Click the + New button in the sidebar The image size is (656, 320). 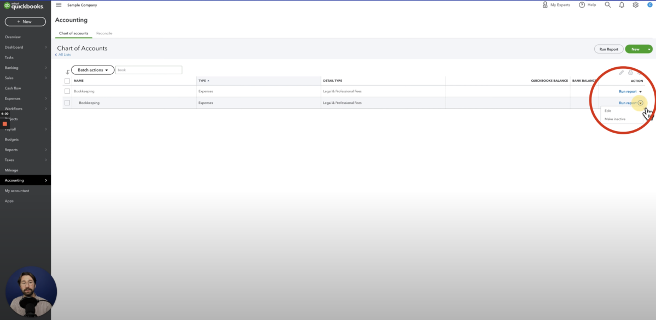tap(25, 22)
